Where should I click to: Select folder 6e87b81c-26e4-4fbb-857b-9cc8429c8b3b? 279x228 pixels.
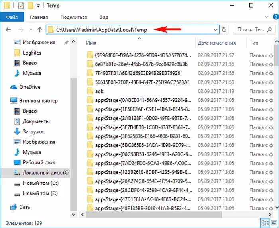click(x=137, y=64)
